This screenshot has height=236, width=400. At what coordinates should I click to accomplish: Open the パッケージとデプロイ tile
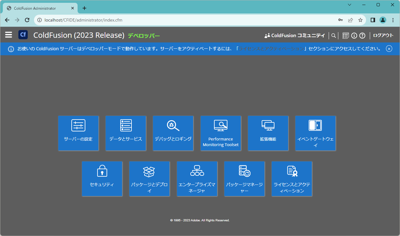(150, 179)
